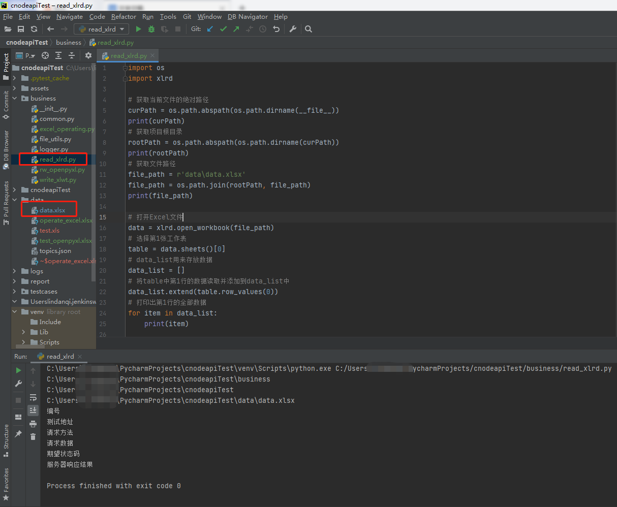Toggle Soft-Wrap in the Run console
The width and height of the screenshot is (617, 507).
click(33, 397)
